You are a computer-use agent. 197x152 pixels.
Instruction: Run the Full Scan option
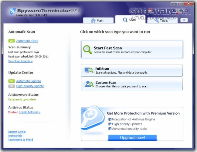coord(132,70)
